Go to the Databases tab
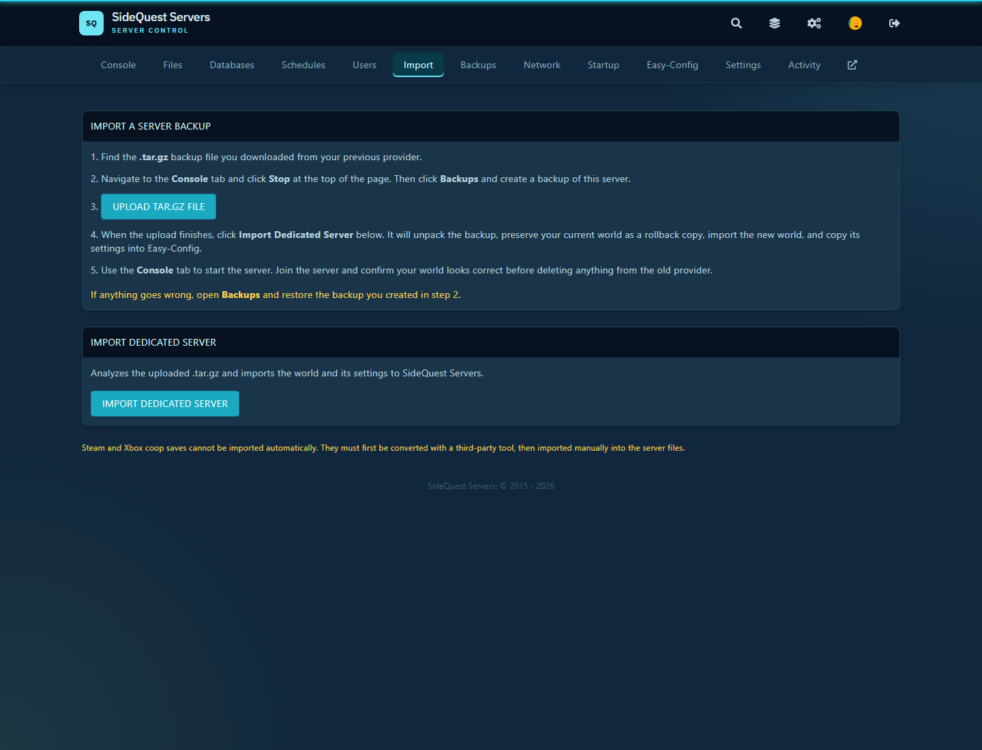The width and height of the screenshot is (982, 750). (232, 65)
